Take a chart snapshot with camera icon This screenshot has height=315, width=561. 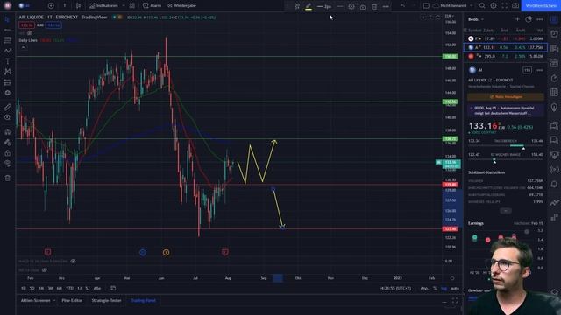tap(515, 6)
